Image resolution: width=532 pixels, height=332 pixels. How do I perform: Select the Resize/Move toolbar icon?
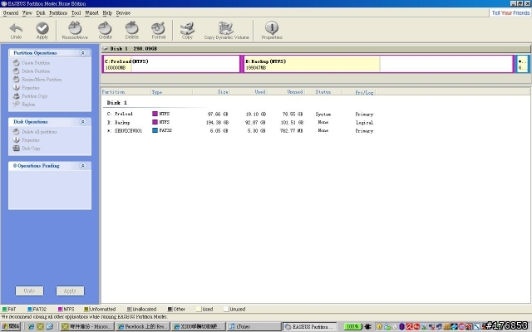click(x=75, y=31)
